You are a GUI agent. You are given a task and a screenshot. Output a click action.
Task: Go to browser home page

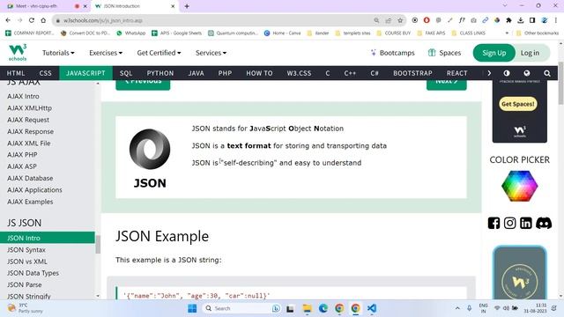coord(43,20)
